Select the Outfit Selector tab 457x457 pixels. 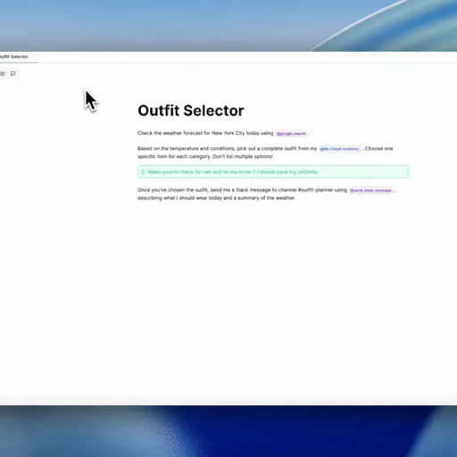pyautogui.click(x=14, y=56)
